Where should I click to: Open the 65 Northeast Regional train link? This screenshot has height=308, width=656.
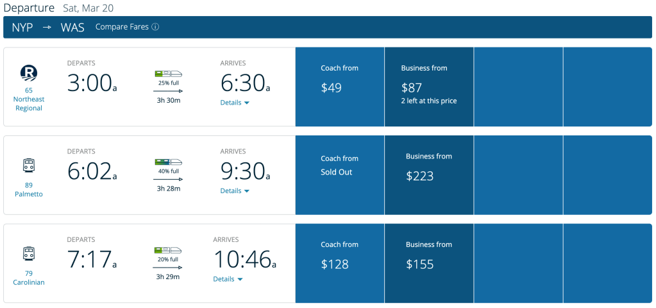click(29, 99)
